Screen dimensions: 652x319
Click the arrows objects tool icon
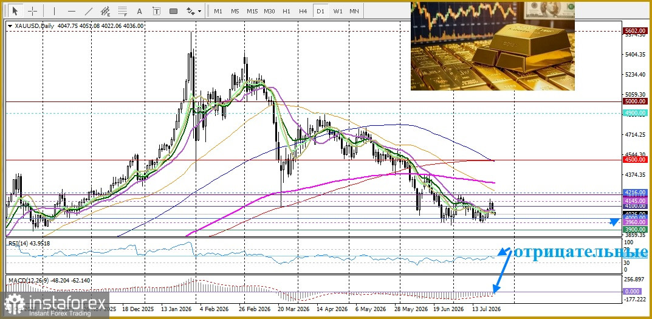[x=191, y=11]
